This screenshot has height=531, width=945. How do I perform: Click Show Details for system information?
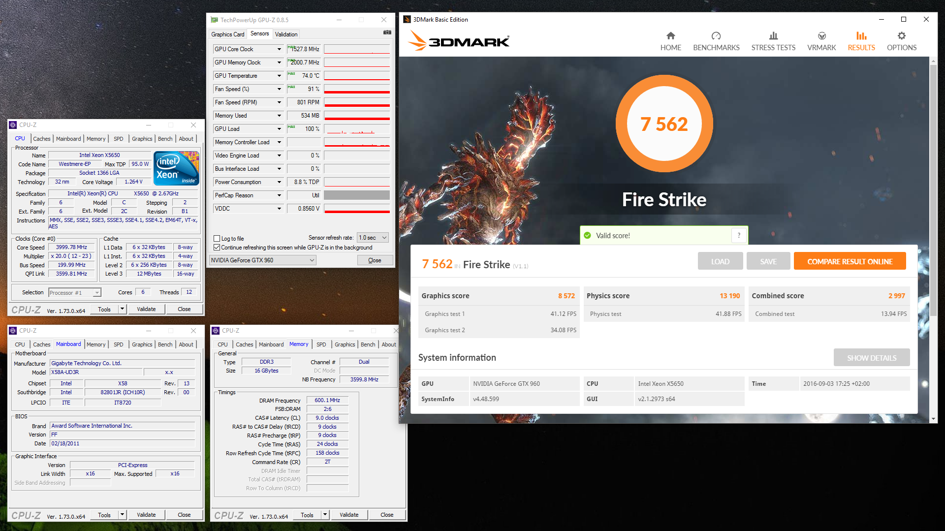point(872,358)
